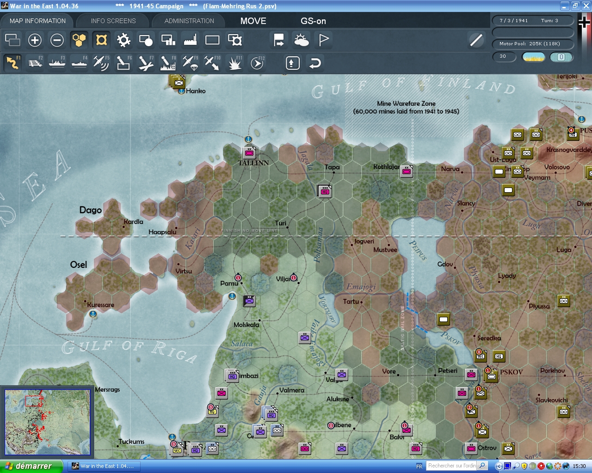Select the F10 air transfer mode icon
The height and width of the screenshot is (473, 592).
212,63
